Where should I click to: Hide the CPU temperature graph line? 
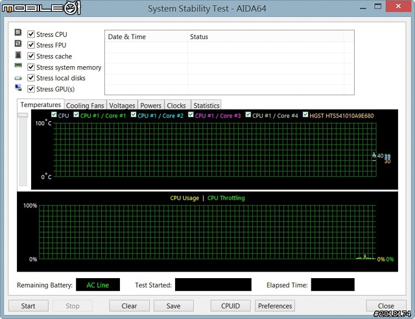tap(54, 115)
